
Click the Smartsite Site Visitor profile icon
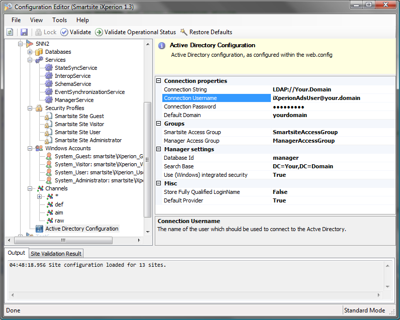click(x=48, y=124)
